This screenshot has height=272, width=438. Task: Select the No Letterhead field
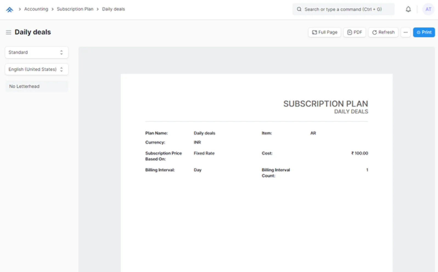(x=36, y=86)
